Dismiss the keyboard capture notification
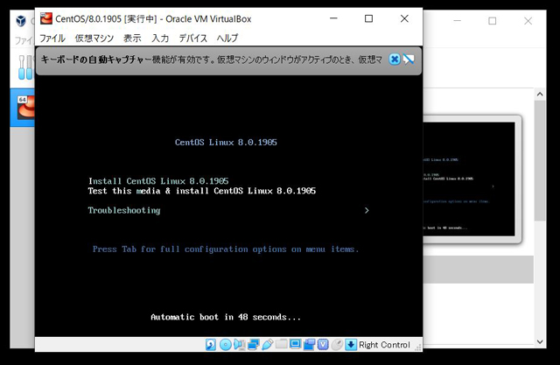 [395, 60]
